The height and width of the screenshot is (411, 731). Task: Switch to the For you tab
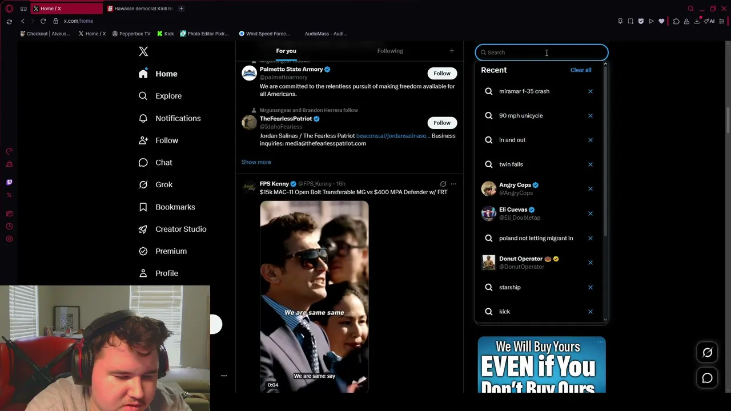286,51
